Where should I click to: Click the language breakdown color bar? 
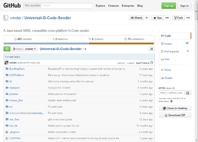78,44
